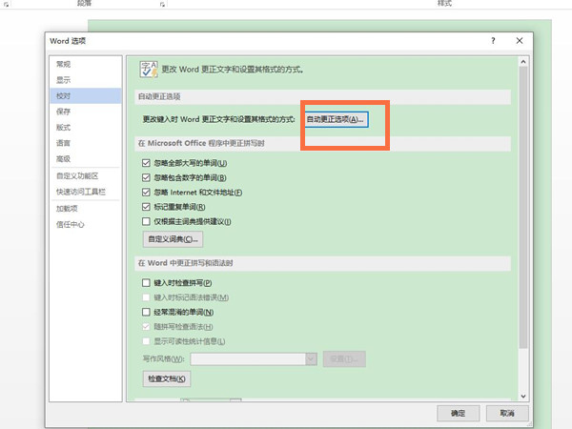The height and width of the screenshot is (429, 572).
Task: Confirm with the 确定 button
Action: tap(458, 413)
